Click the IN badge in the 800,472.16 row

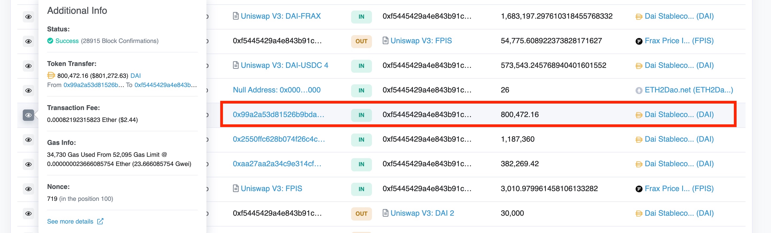(361, 115)
